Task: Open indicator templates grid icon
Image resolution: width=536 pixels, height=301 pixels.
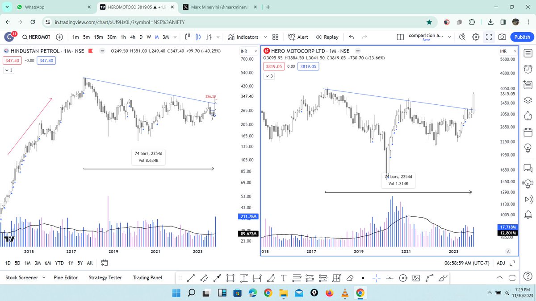Action: (x=276, y=37)
